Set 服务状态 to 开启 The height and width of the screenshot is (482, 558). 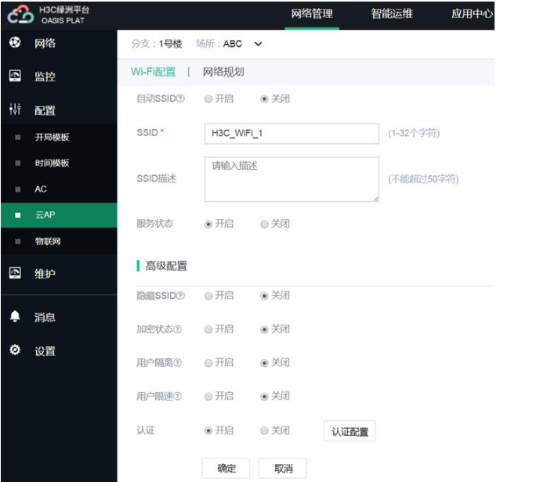click(208, 224)
